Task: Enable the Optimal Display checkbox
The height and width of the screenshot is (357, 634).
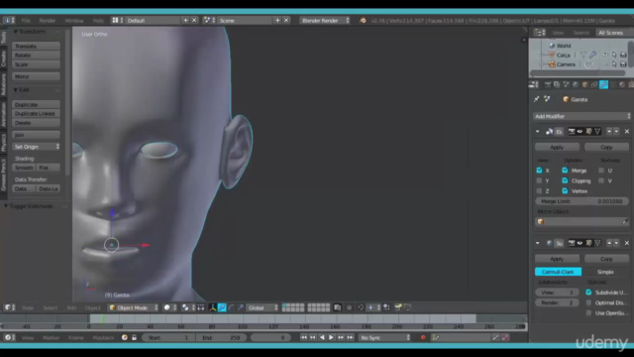Action: [588, 302]
